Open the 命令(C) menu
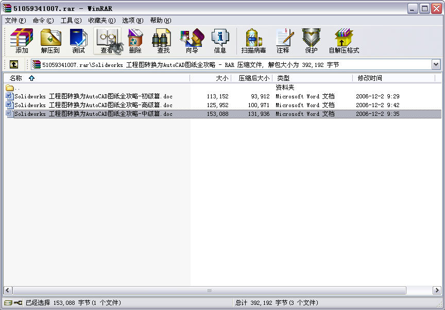 [x=43, y=21]
